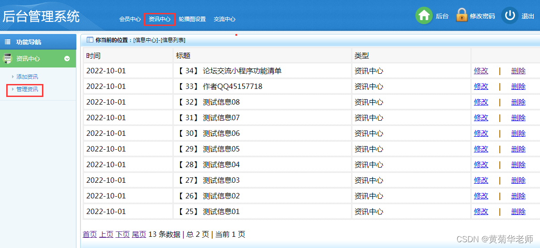Click 修改 for 测试信息06

(481, 133)
